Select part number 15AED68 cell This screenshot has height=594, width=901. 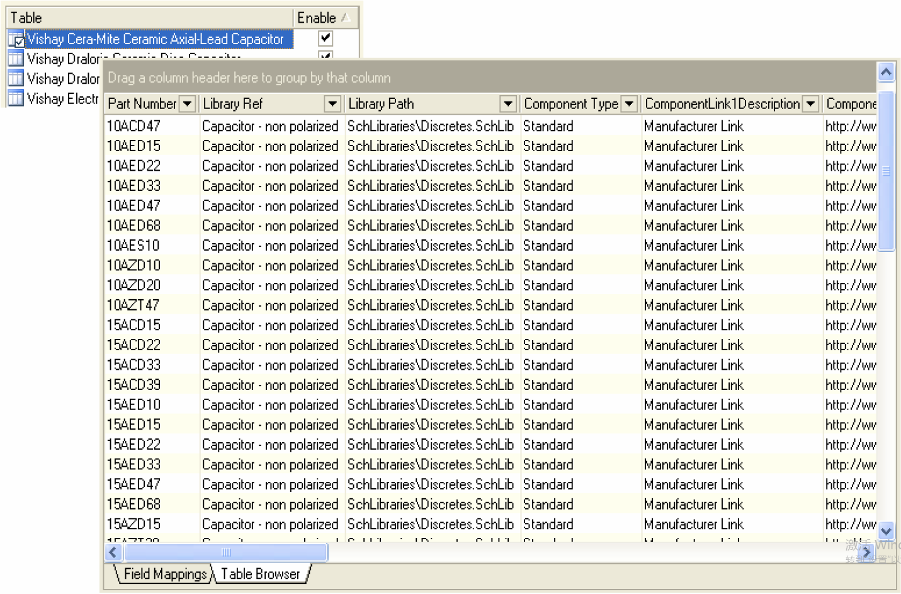point(152,504)
